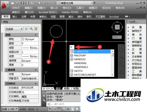Collapse the 打印样式 properties section
This screenshot has width=147, height=112.
36,84
